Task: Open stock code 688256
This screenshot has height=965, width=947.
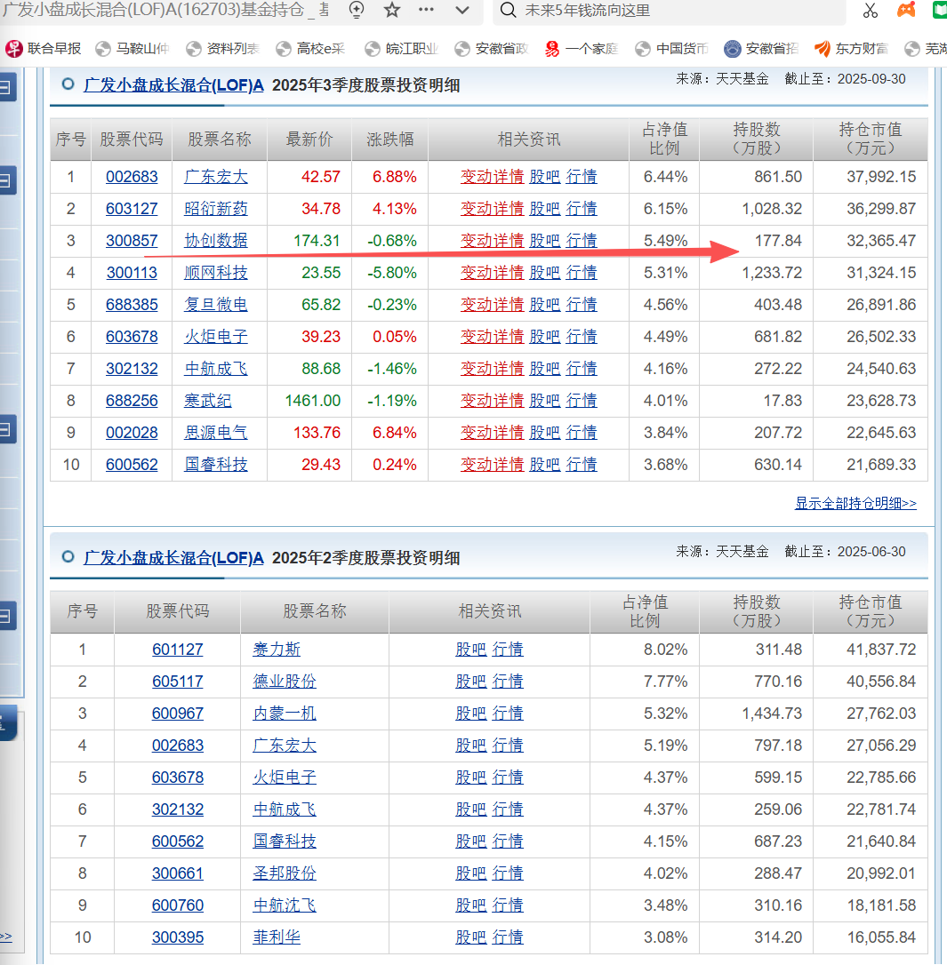Action: [x=132, y=401]
